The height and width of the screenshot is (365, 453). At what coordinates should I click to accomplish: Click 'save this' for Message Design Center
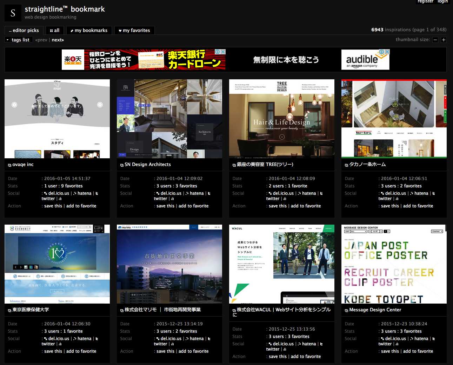click(390, 351)
